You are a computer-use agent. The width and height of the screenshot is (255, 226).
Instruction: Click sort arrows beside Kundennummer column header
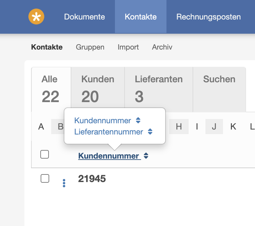point(146,156)
